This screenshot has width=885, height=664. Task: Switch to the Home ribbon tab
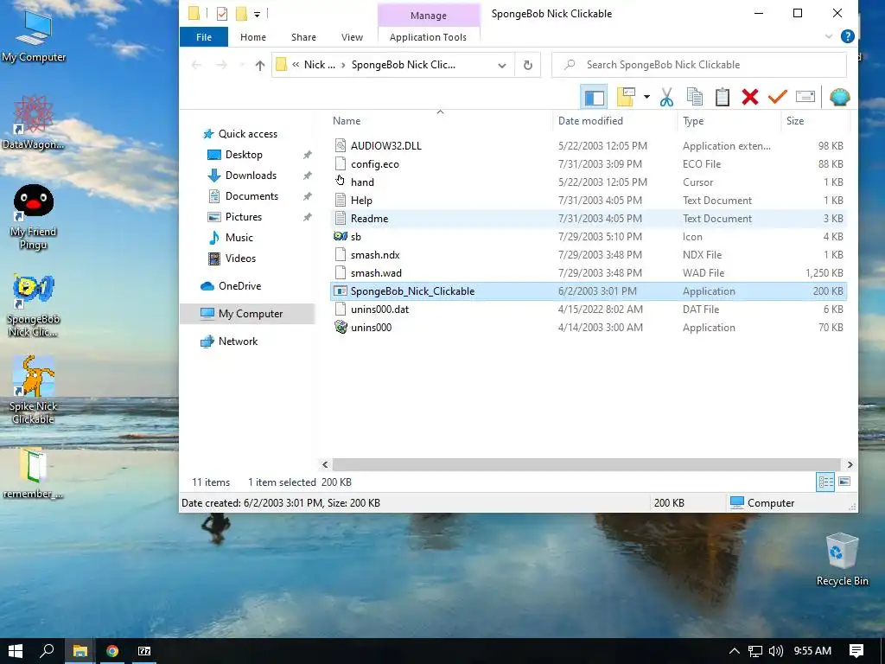253,37
